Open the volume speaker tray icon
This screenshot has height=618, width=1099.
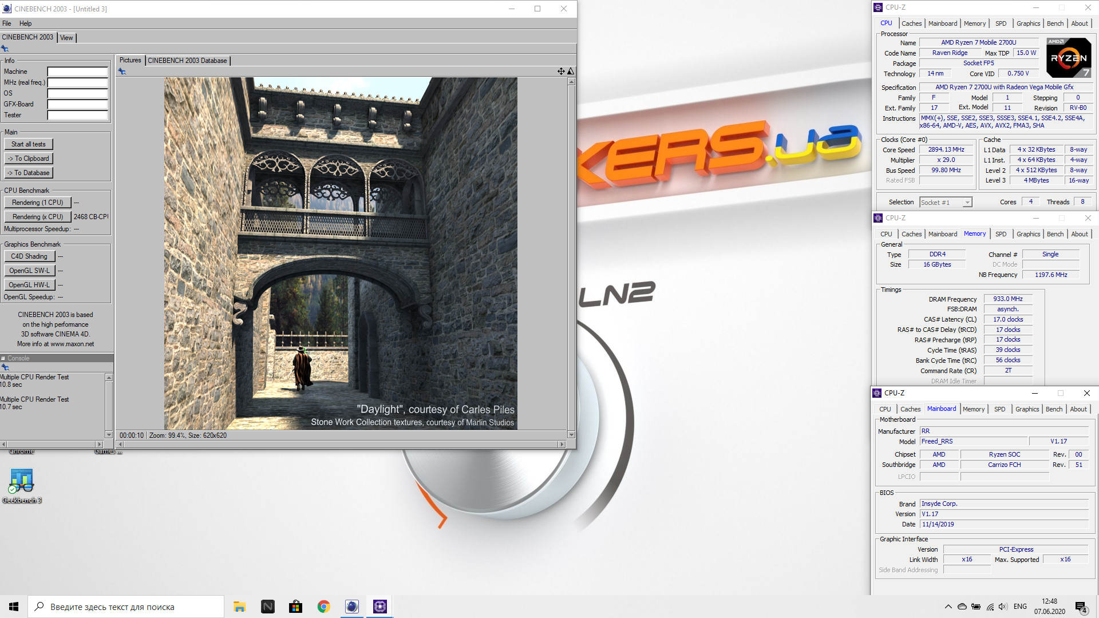(x=1003, y=607)
